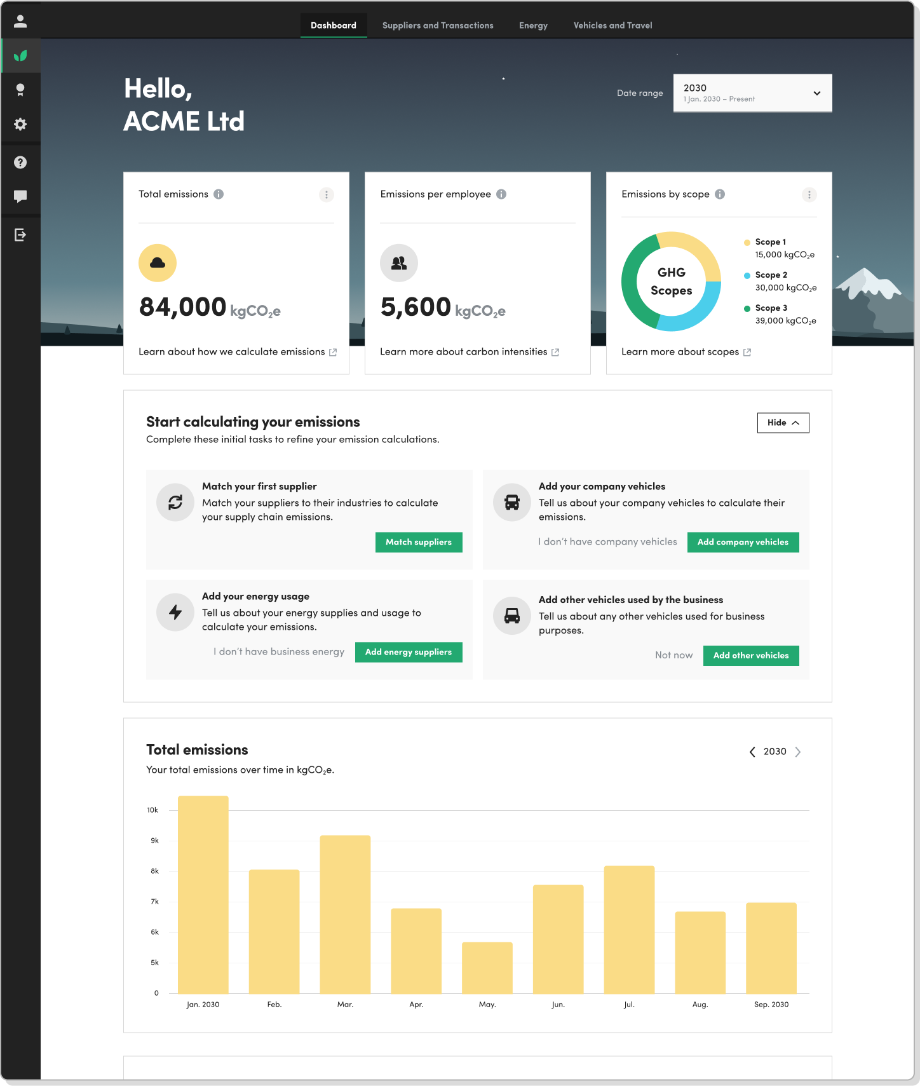Collapse the tasks section with Hide
920x1086 pixels.
pyautogui.click(x=783, y=423)
